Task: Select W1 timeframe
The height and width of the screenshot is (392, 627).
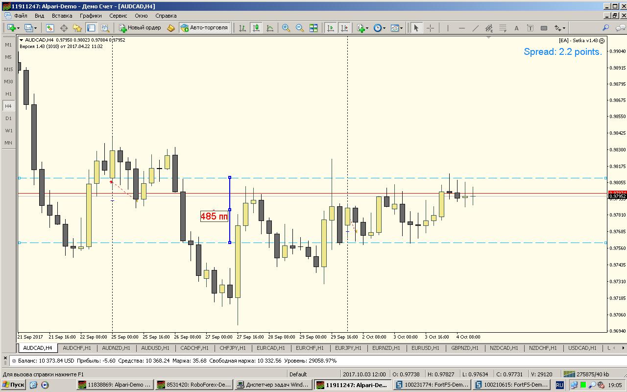Action: [x=8, y=130]
